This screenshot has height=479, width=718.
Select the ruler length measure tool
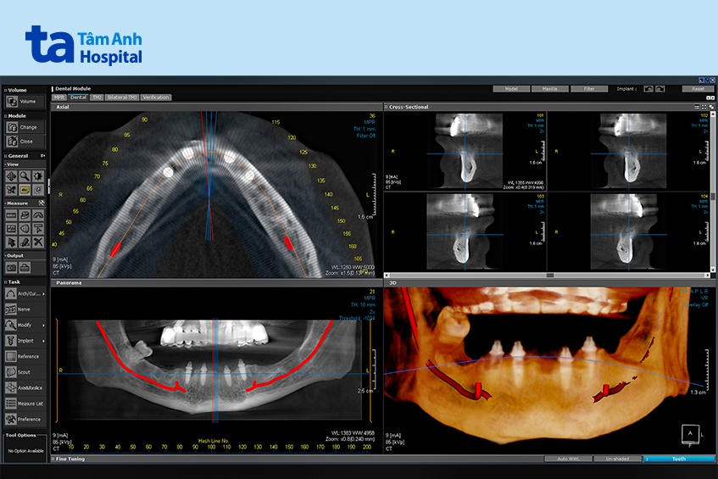[11, 215]
